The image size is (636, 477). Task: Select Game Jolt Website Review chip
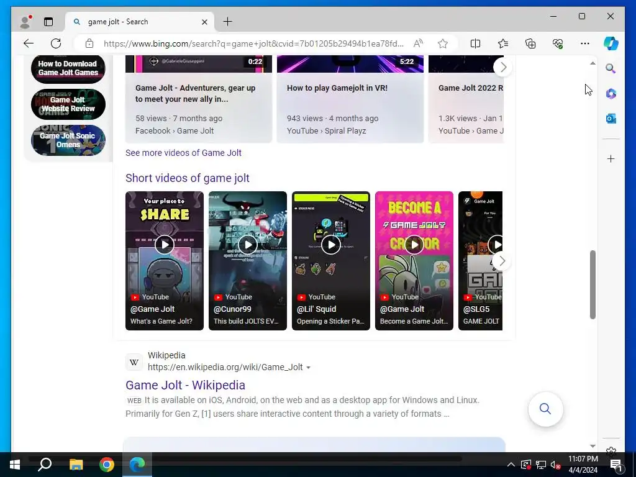tap(68, 104)
